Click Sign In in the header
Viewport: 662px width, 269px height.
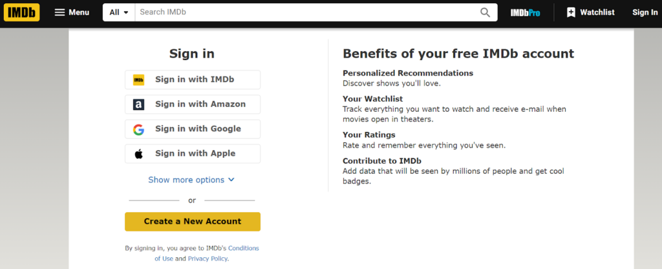pyautogui.click(x=645, y=12)
